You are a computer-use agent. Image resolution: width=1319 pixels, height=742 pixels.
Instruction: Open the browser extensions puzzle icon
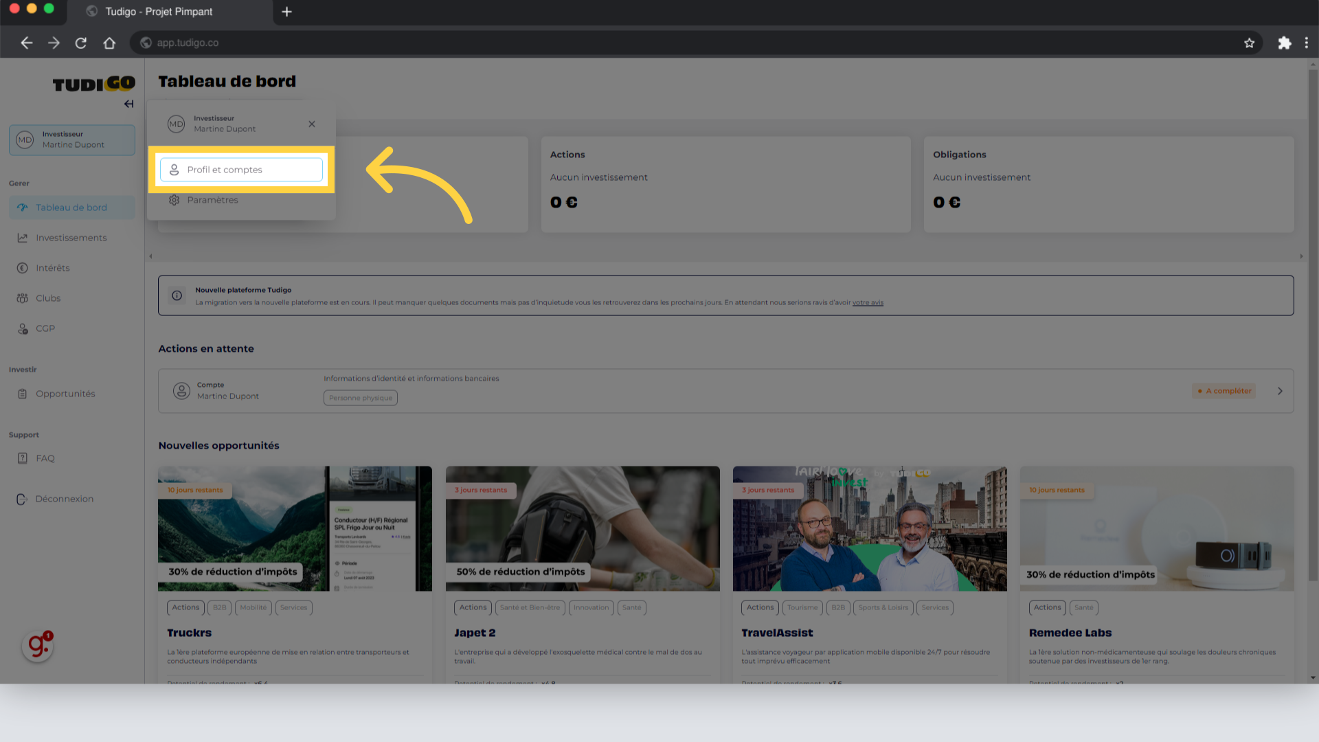(x=1284, y=43)
